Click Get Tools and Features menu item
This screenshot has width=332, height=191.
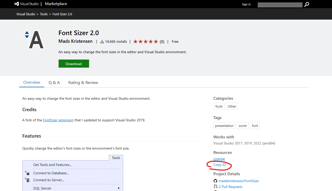click(52, 165)
